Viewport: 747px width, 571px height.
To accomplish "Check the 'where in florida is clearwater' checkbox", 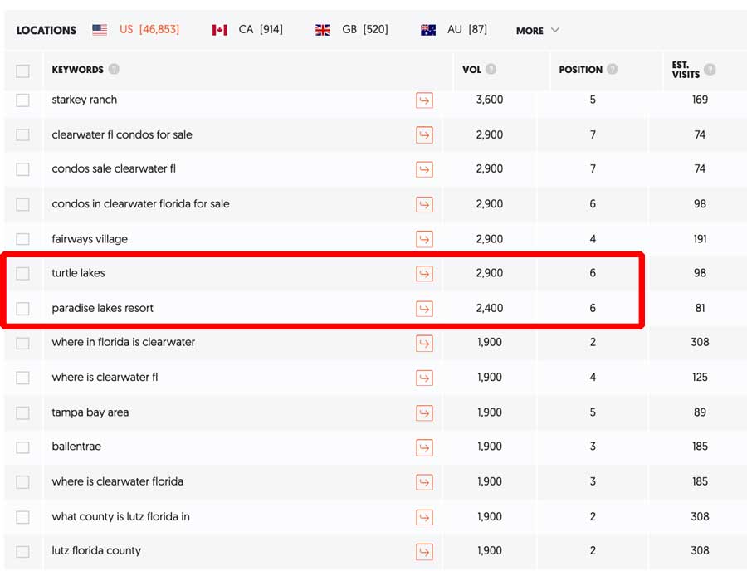I will click(23, 343).
